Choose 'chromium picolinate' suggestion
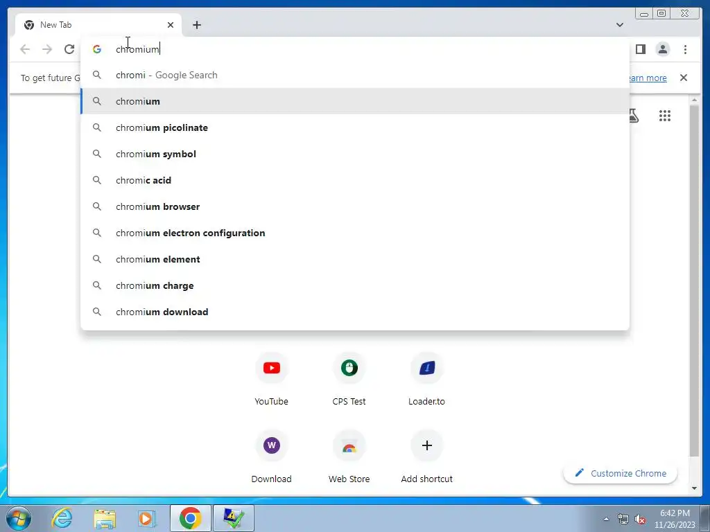Image resolution: width=710 pixels, height=532 pixels. coord(355,127)
